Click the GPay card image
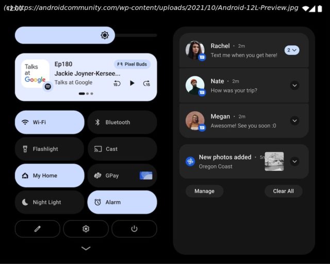This screenshot has width=330, height=264. tap(146, 175)
